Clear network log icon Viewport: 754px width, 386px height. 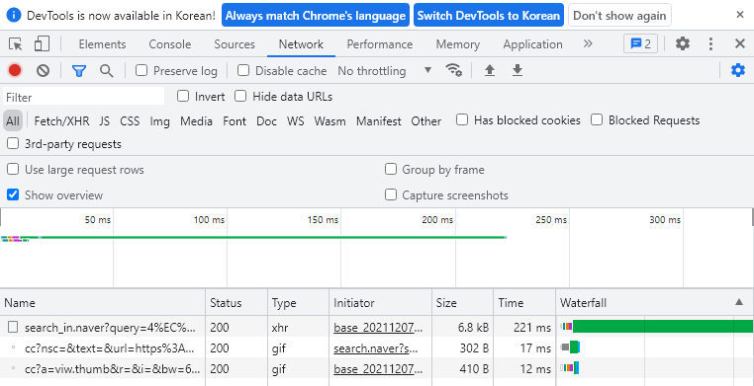click(43, 71)
